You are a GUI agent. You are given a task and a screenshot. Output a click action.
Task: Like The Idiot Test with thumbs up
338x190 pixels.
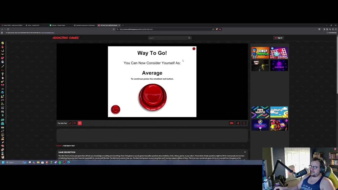point(70,123)
